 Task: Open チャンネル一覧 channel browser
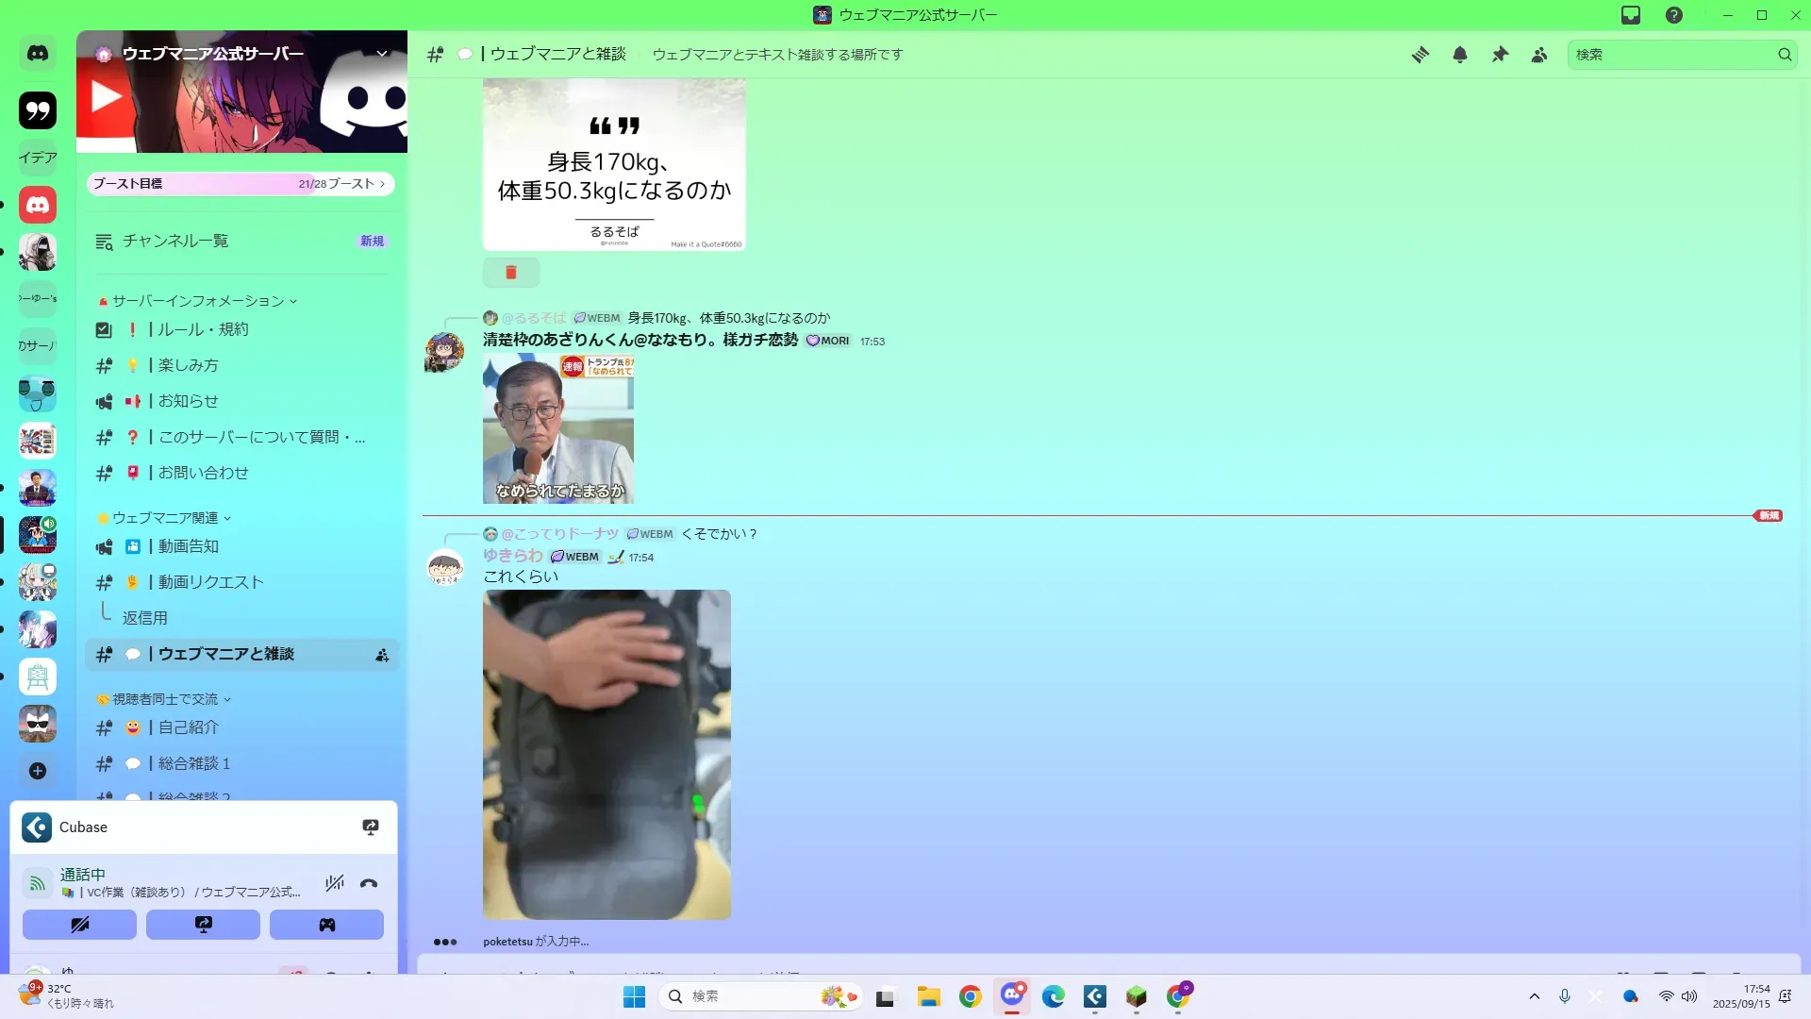pos(175,242)
